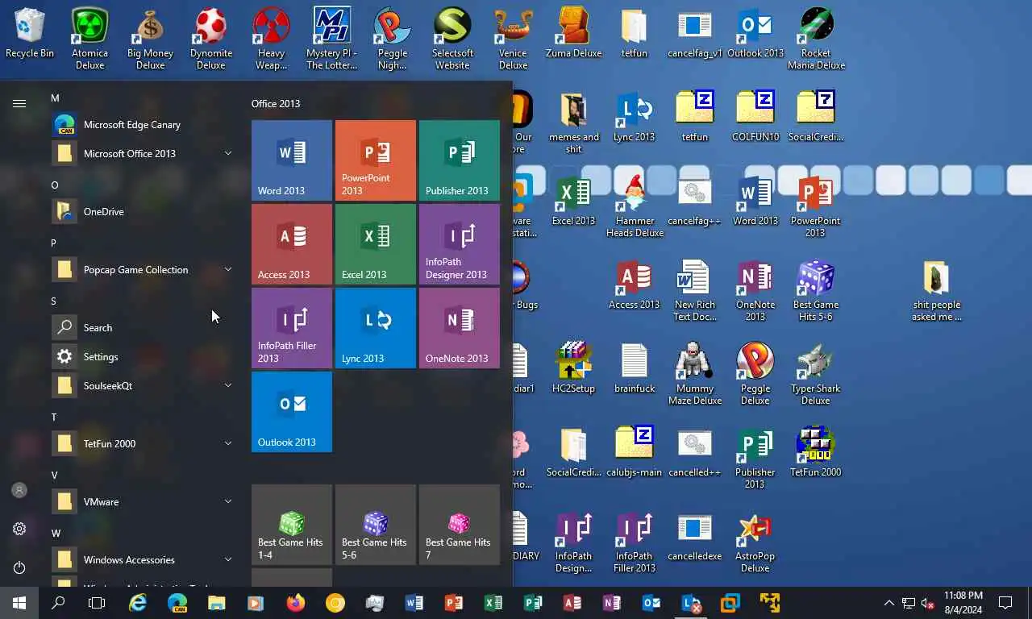Open the Word 2013 tile in Start
Viewport: 1032px width, 619px height.
click(x=292, y=160)
